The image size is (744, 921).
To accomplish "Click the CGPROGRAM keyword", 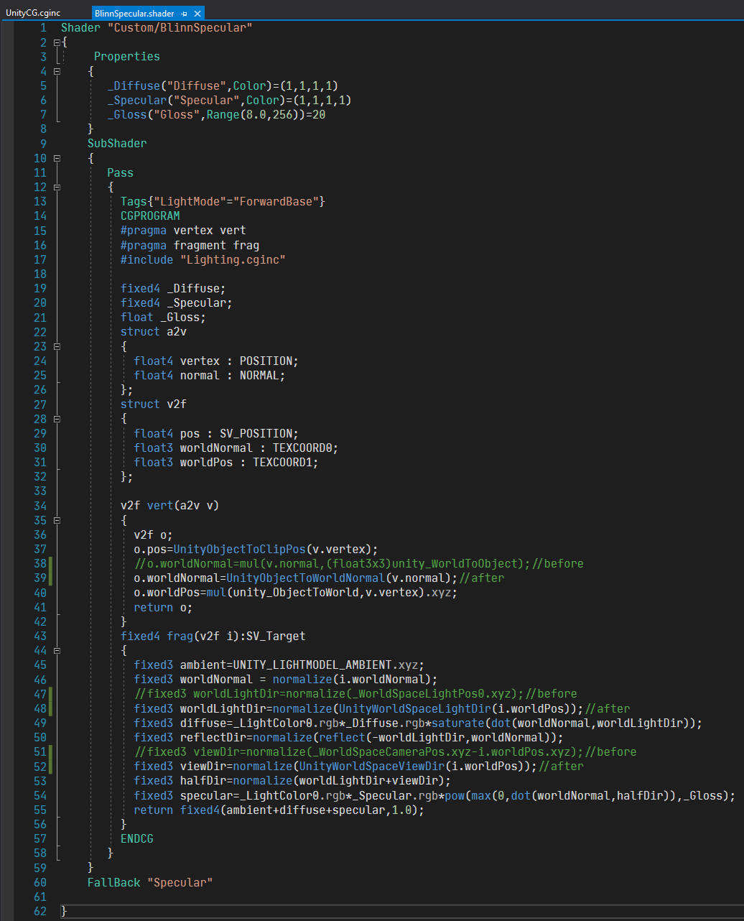I will click(150, 216).
